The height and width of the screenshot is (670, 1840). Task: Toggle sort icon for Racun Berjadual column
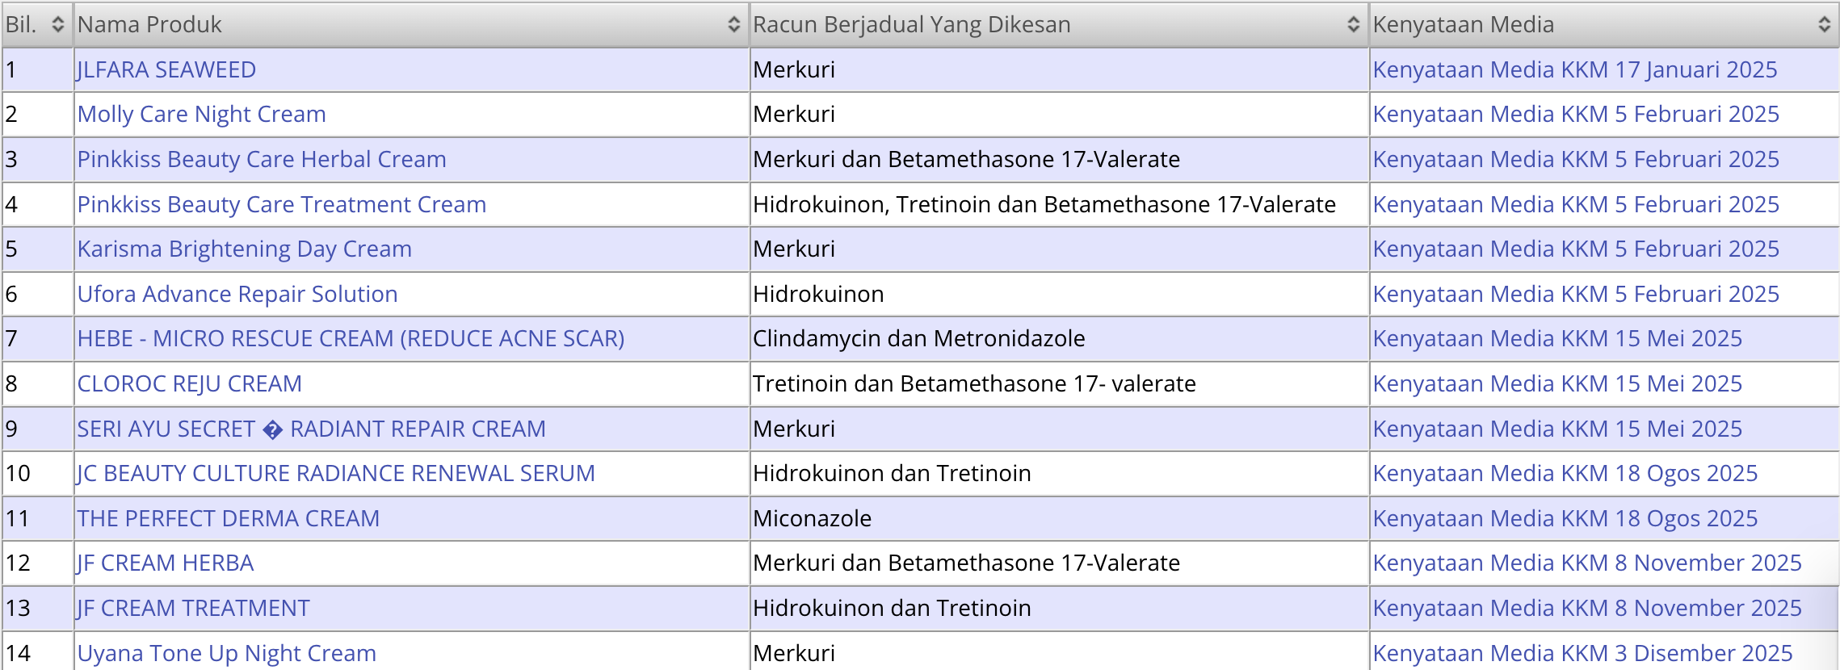click(1354, 25)
